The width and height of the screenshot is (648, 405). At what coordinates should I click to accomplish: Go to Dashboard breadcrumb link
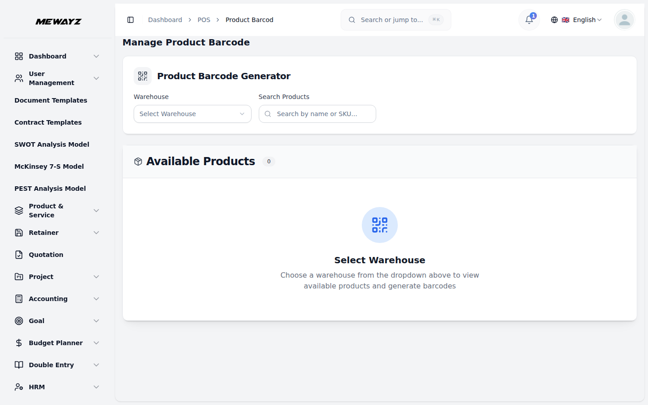[165, 20]
